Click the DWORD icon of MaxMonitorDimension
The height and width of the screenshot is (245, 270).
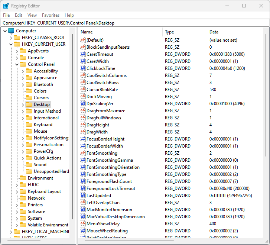(83, 209)
